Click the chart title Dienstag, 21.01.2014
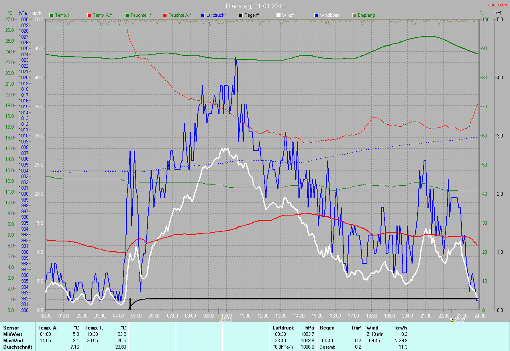This screenshot has width=510, height=351. coord(255,6)
